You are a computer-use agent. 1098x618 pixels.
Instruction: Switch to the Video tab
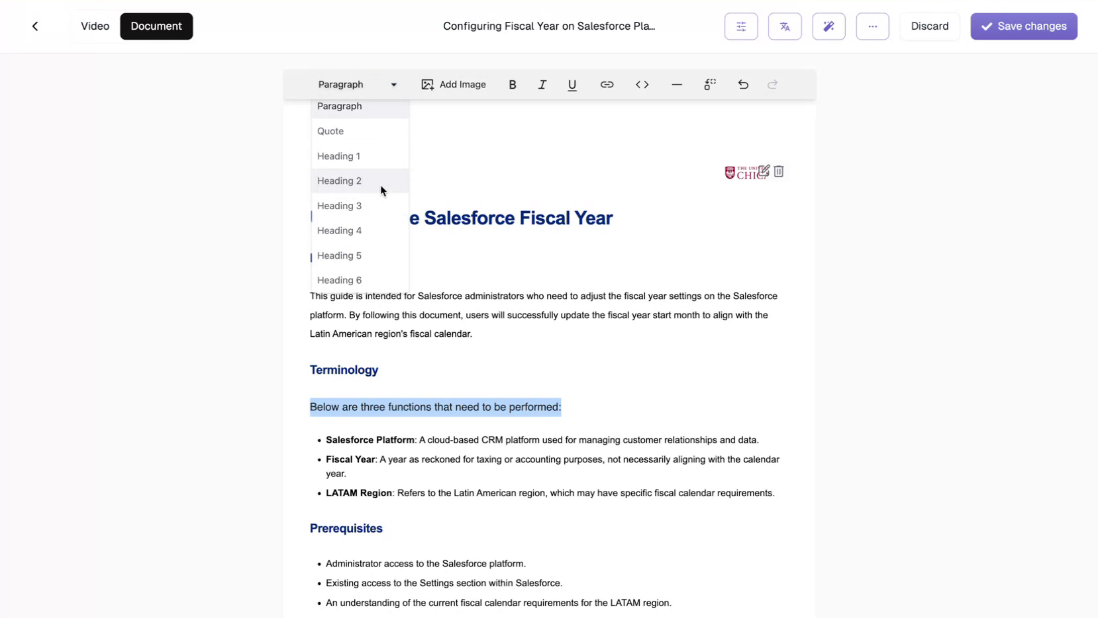pos(94,26)
